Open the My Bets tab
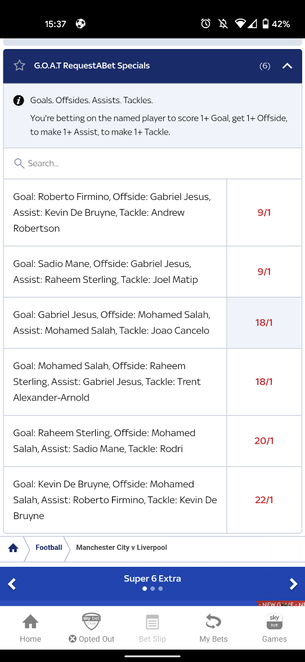Screen dimensions: 305x662 tap(213, 629)
